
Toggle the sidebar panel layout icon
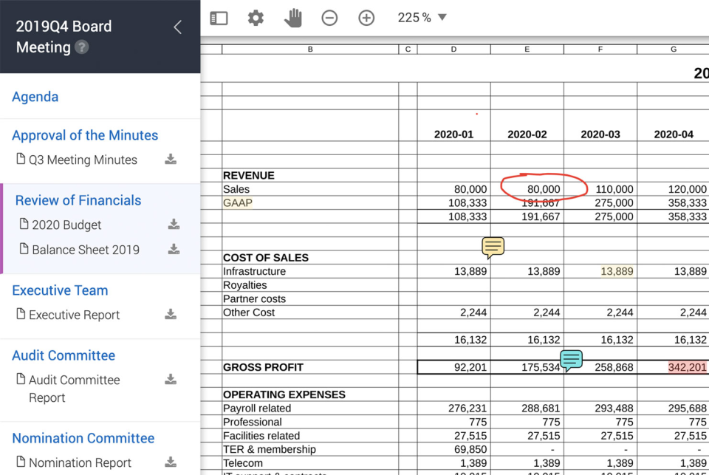(x=219, y=17)
